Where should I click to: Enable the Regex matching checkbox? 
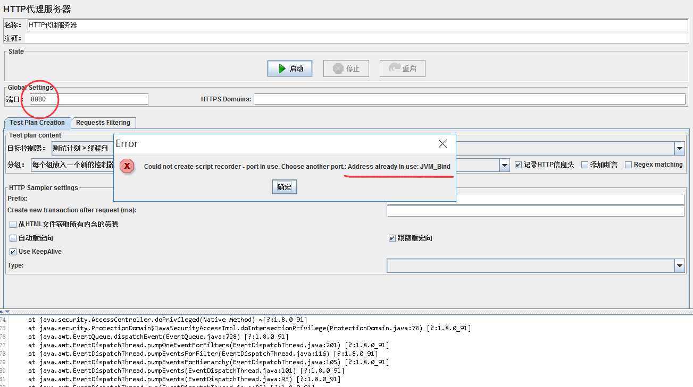click(629, 165)
